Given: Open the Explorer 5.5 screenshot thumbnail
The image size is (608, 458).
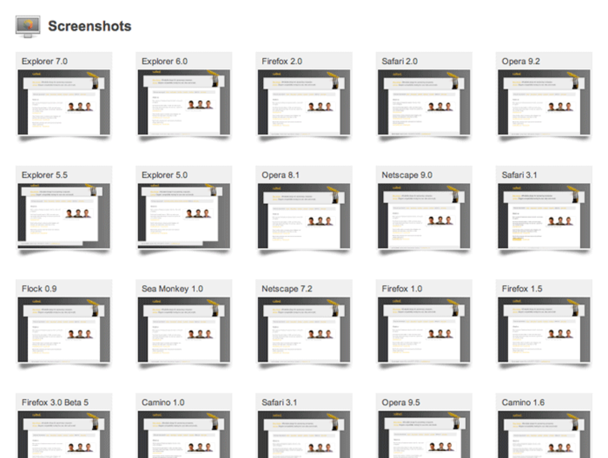Looking at the screenshot, I should click(64, 216).
